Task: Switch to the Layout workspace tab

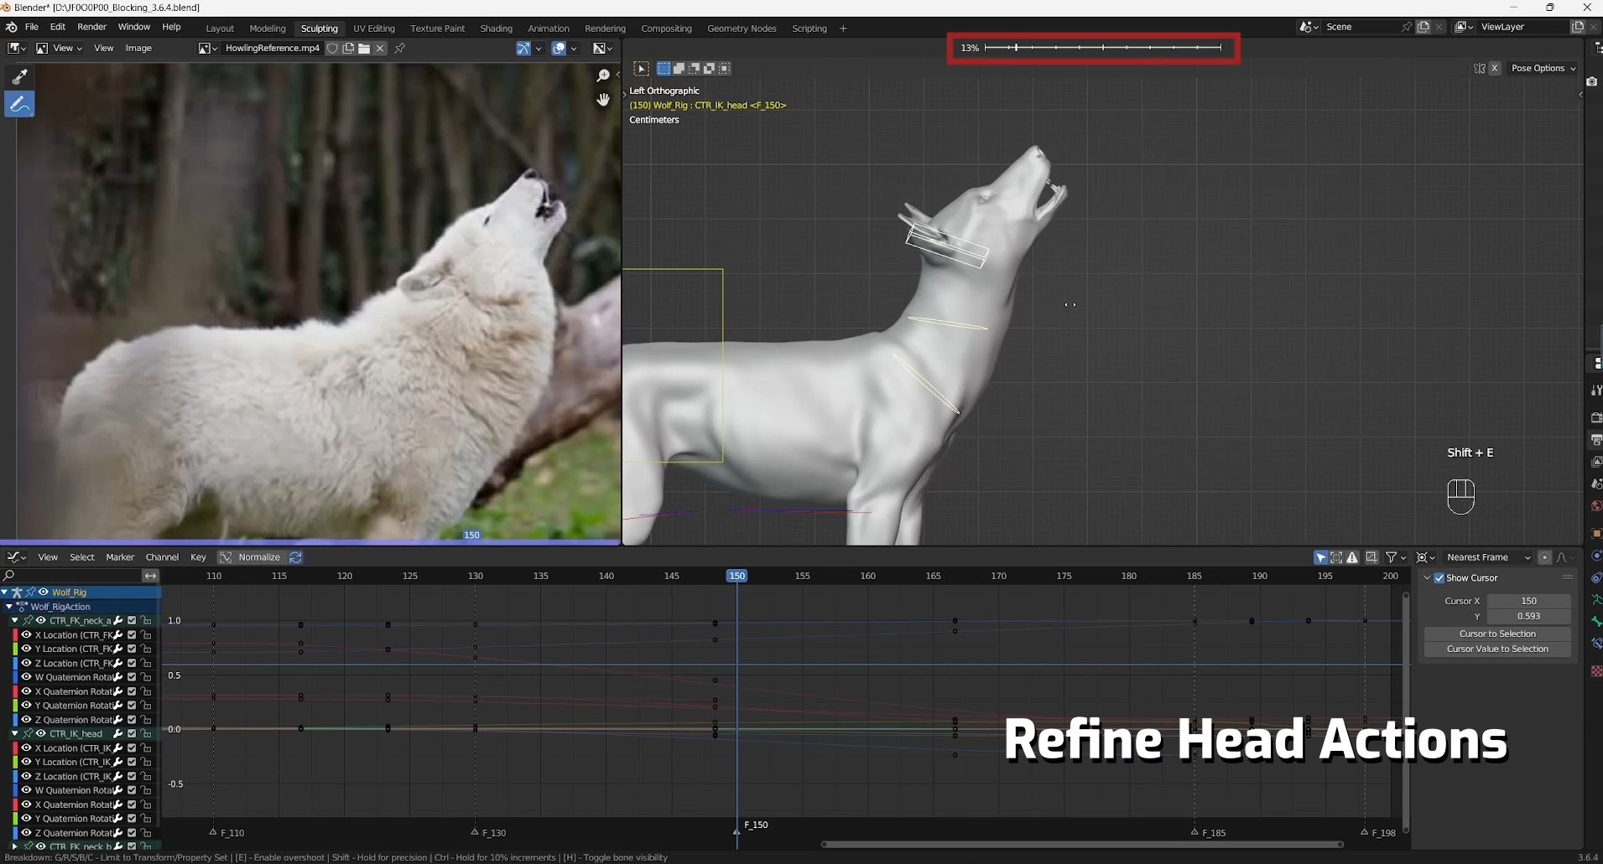Action: pos(220,28)
